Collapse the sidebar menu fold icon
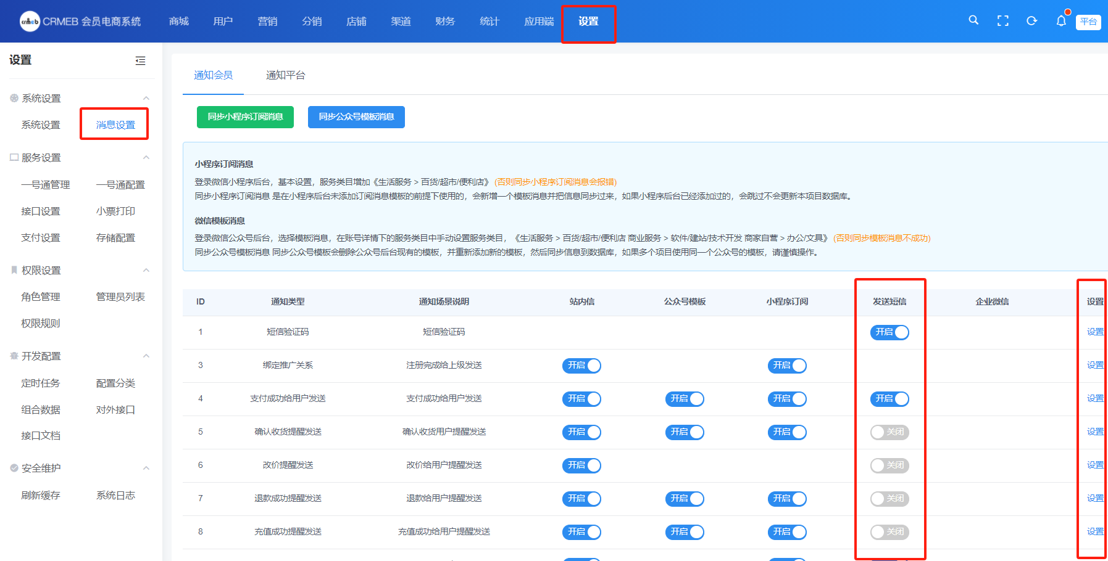This screenshot has width=1108, height=561. [140, 60]
